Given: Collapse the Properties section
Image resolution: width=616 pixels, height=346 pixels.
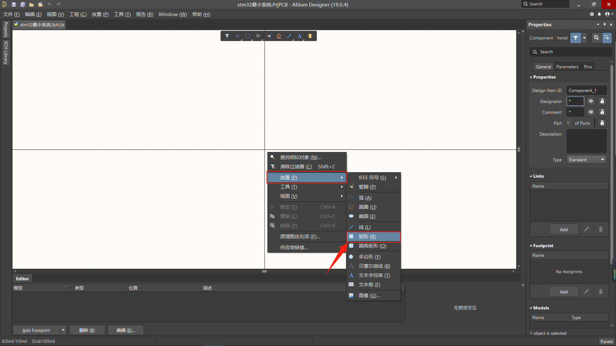Looking at the screenshot, I should tap(531, 77).
